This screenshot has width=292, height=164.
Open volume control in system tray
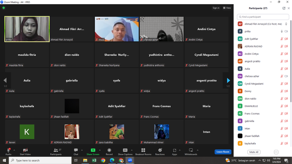click(268, 160)
